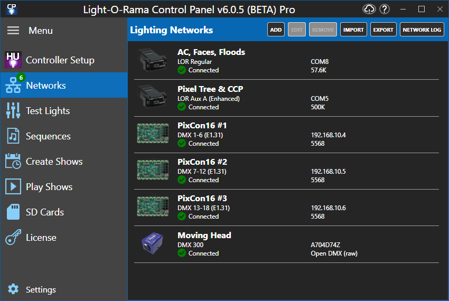Open the hamburger Menu icon

click(13, 30)
